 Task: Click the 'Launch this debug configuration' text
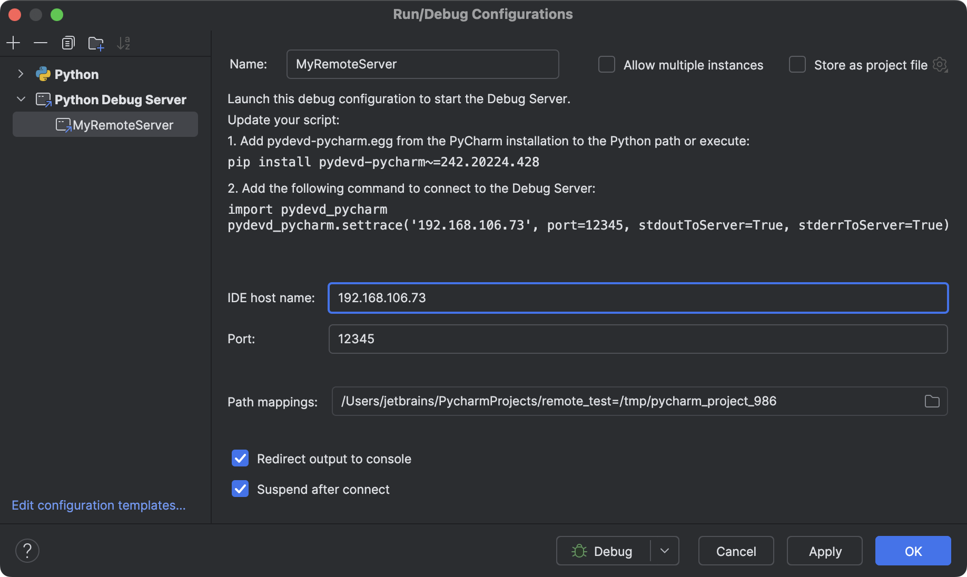click(x=399, y=99)
